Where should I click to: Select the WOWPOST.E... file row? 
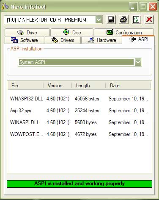click(79, 134)
